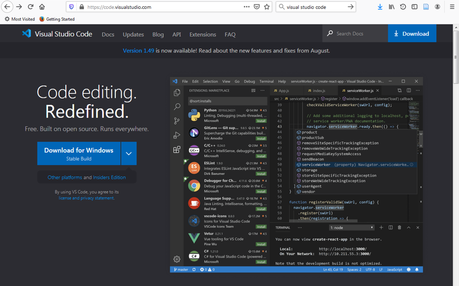Add a new terminal with the plus icon
The height and width of the screenshot is (286, 459).
(x=381, y=228)
